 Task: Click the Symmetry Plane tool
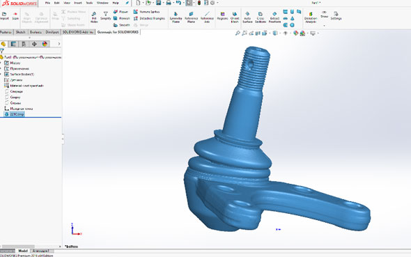(x=176, y=17)
